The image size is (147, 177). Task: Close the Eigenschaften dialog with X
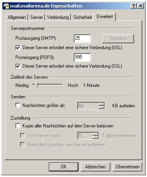coord(141,6)
